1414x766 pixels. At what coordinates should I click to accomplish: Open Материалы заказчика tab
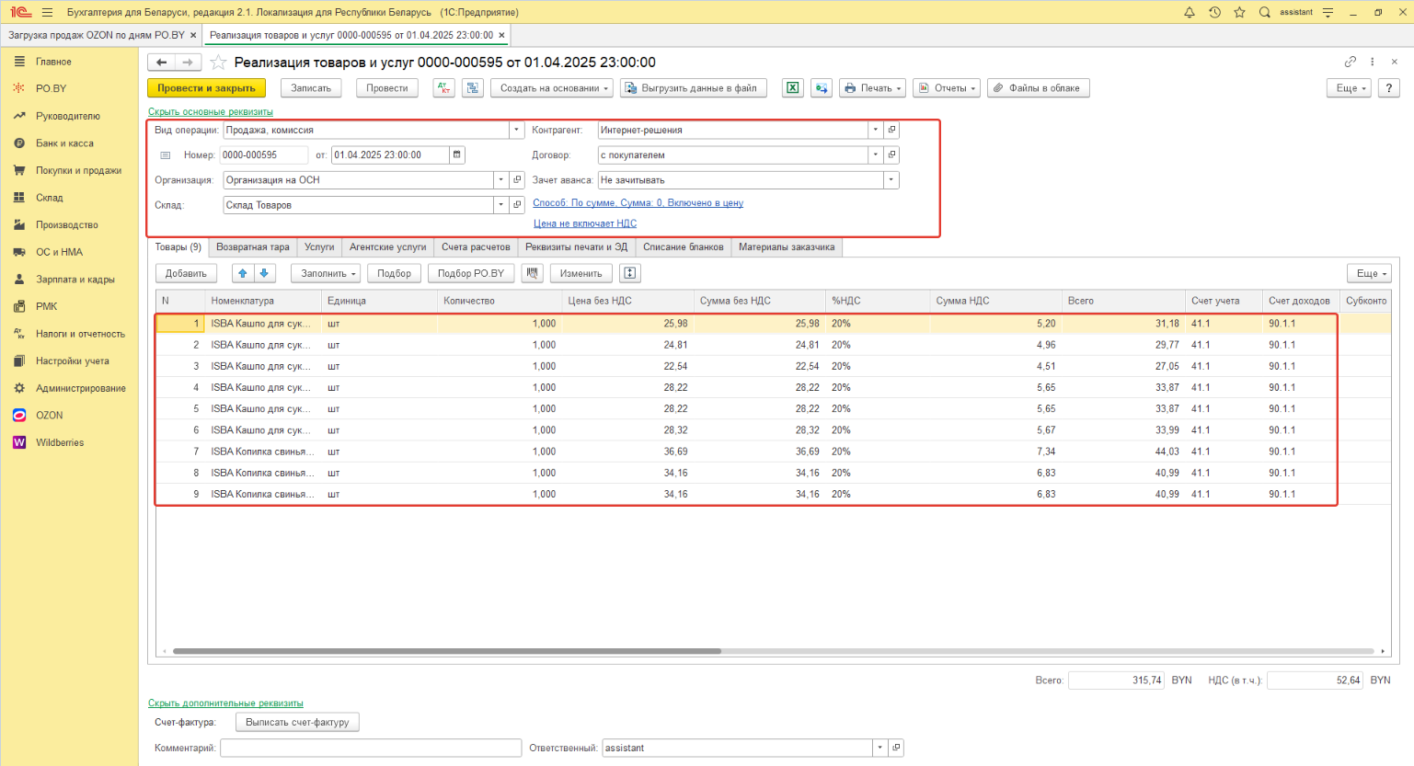point(787,247)
